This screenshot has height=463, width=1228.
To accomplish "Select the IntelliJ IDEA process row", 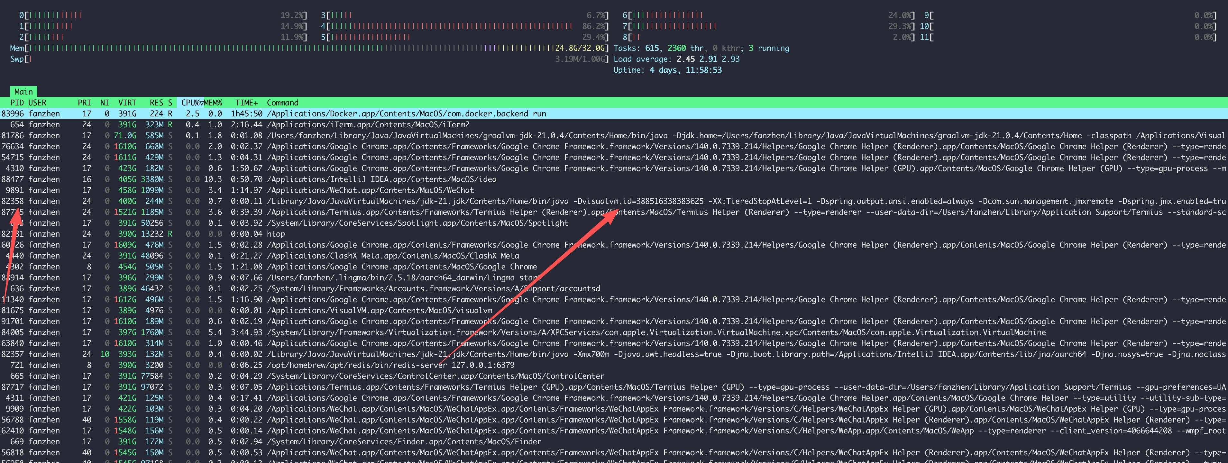I will coord(381,180).
